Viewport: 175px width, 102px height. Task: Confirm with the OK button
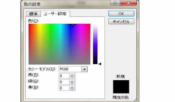pyautogui.click(x=121, y=14)
